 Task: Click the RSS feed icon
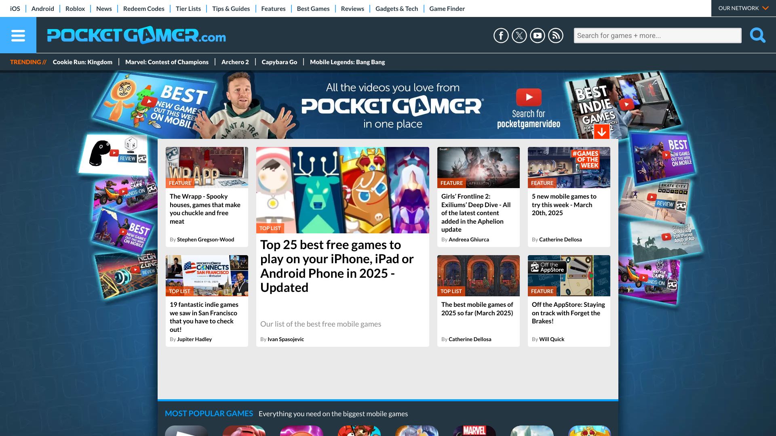coord(555,36)
